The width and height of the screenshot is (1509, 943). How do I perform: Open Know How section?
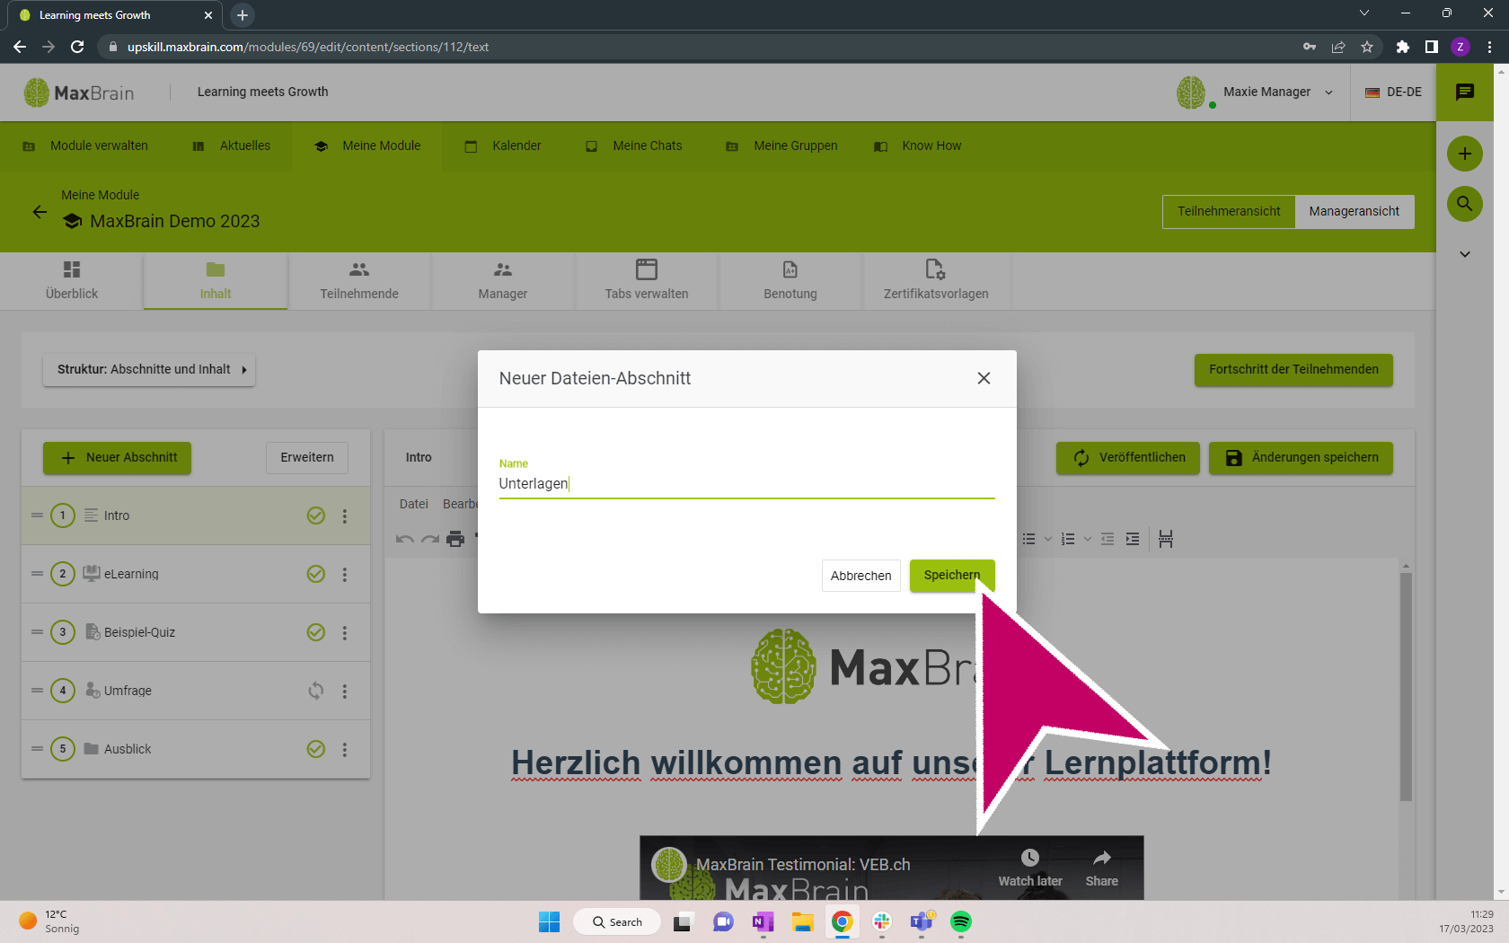tap(917, 145)
